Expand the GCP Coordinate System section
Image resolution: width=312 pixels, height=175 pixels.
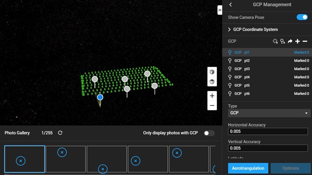(x=253, y=29)
